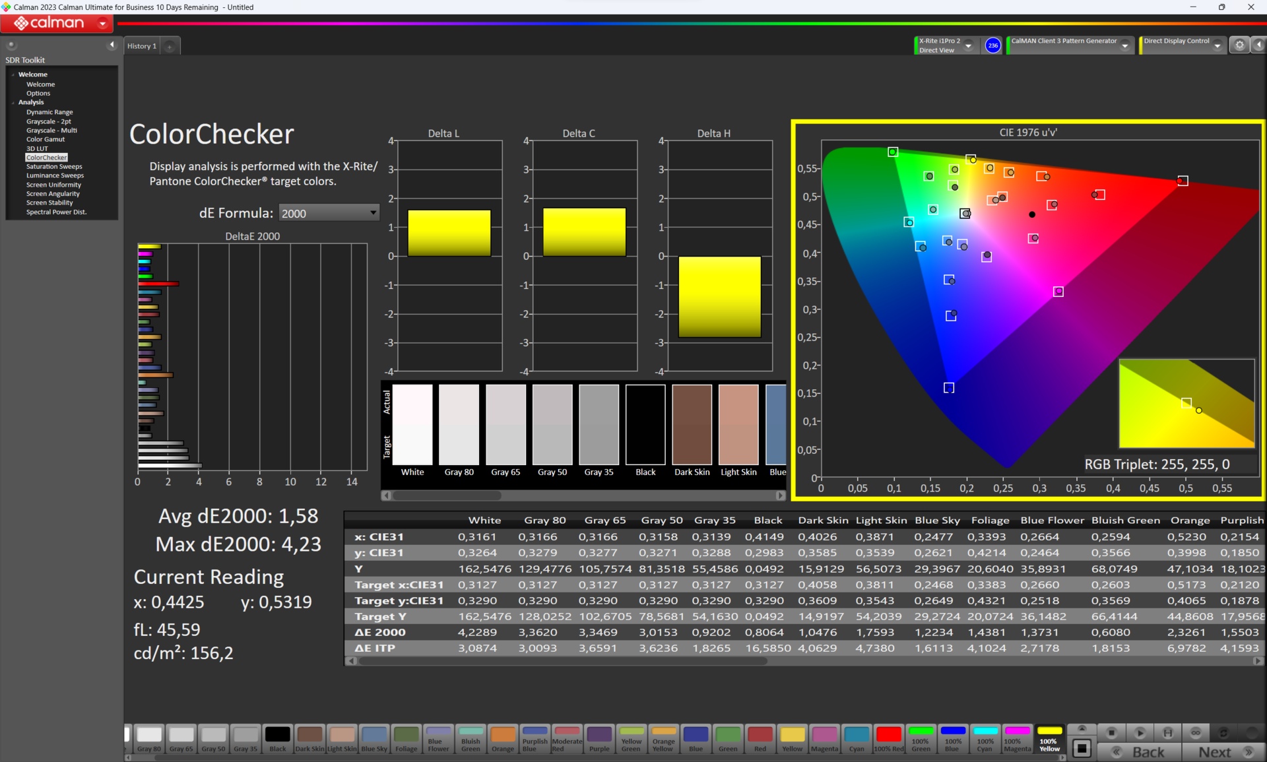Select Saturation Sweeps in the Analysis tree
The image size is (1267, 762).
(54, 167)
